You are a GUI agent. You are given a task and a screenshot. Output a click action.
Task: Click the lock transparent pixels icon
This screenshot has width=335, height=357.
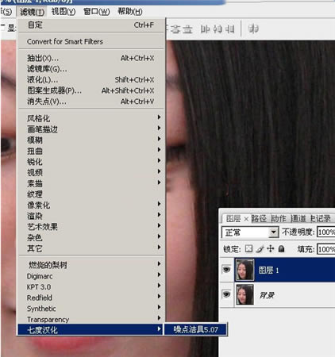point(248,249)
